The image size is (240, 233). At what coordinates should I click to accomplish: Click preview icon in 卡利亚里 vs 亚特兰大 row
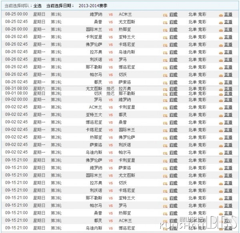(x=165, y=38)
